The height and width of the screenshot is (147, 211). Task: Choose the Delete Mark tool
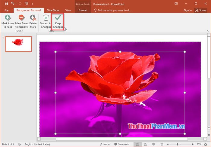[33, 21]
